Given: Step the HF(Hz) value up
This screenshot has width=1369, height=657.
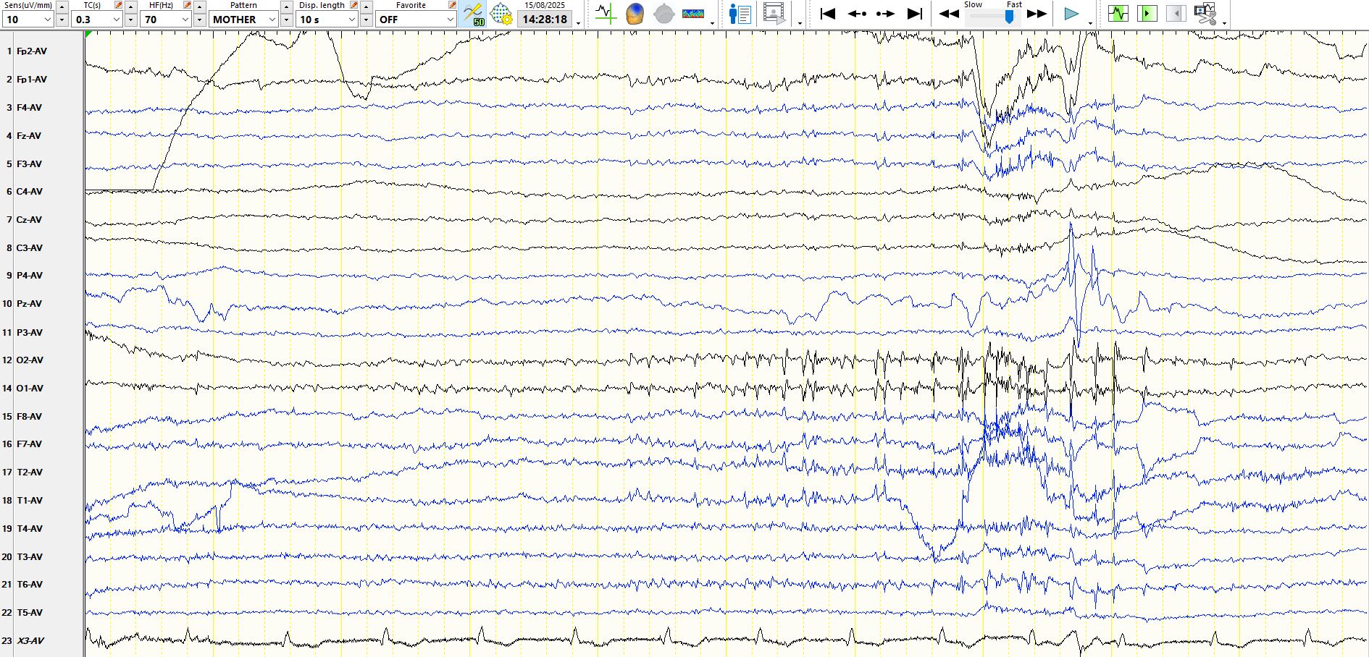Looking at the screenshot, I should point(199,6).
